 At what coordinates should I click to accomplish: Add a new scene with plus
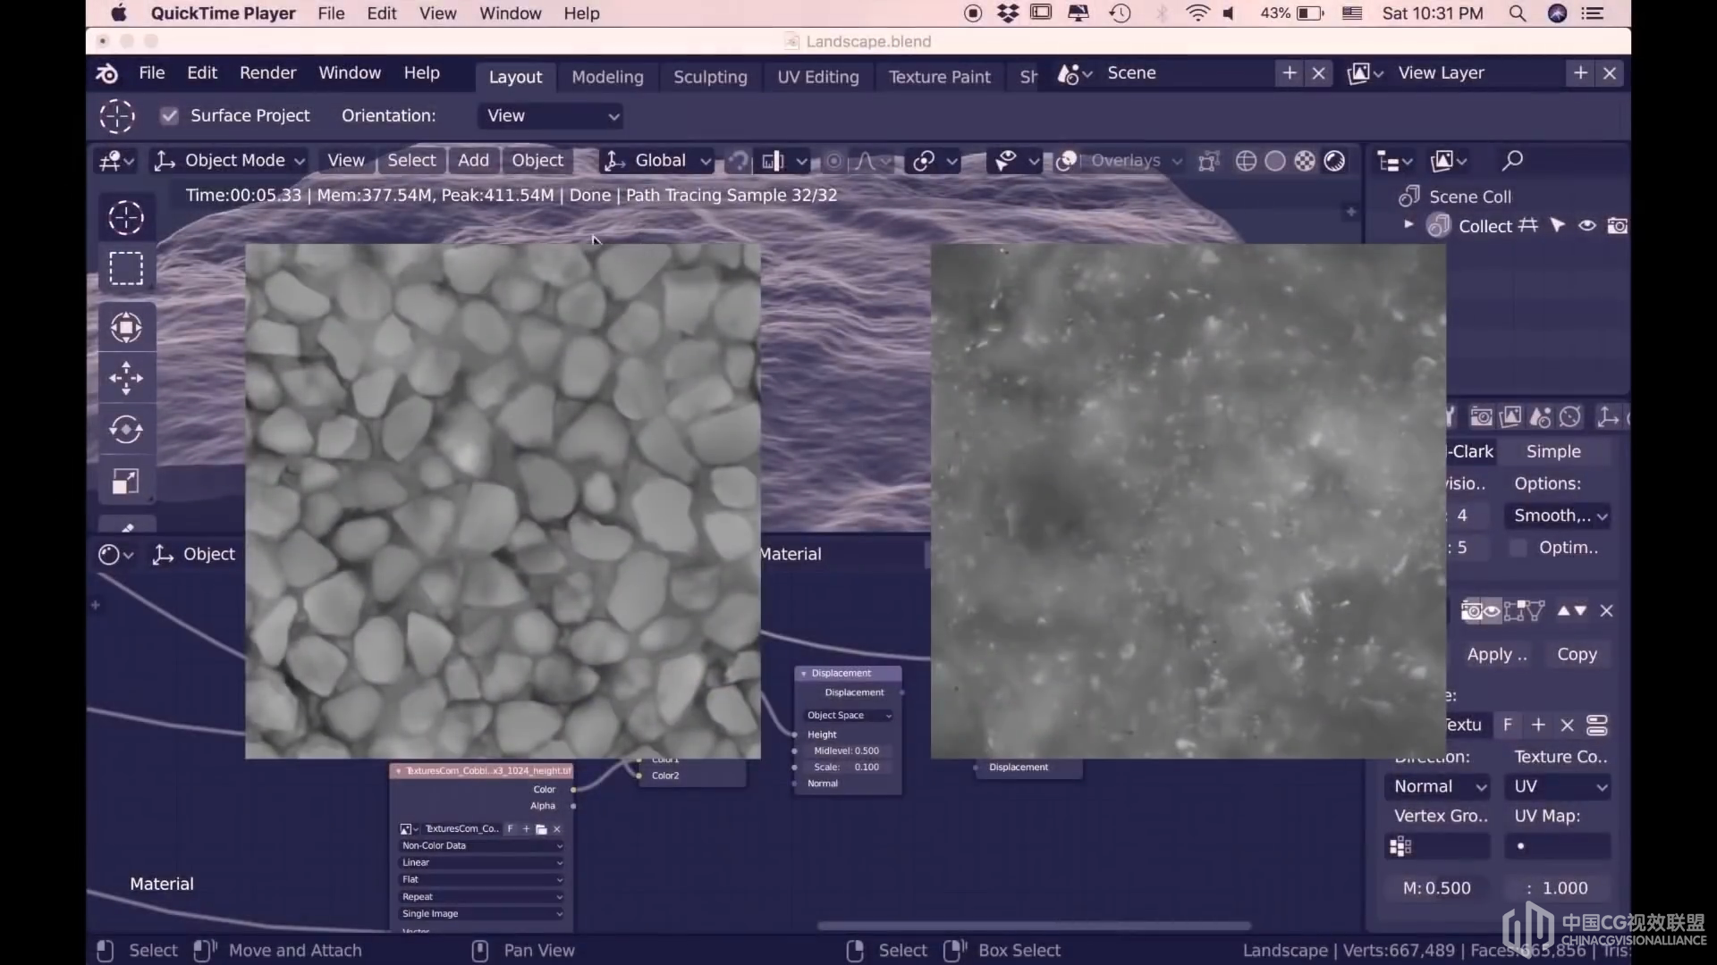[1290, 73]
